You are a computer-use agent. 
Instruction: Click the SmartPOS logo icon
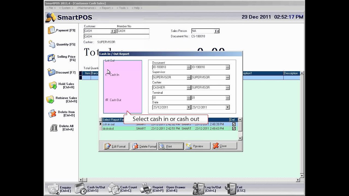click(51, 17)
